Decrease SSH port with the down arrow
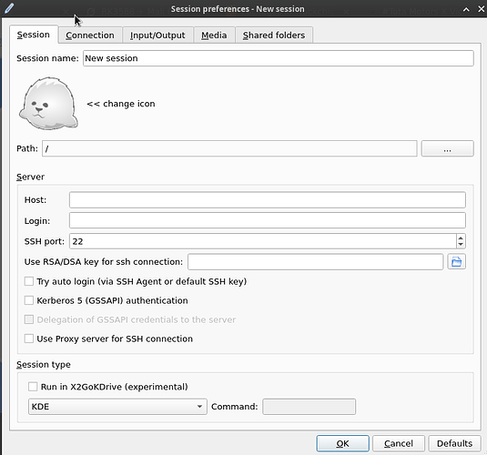This screenshot has width=487, height=455. 461,245
